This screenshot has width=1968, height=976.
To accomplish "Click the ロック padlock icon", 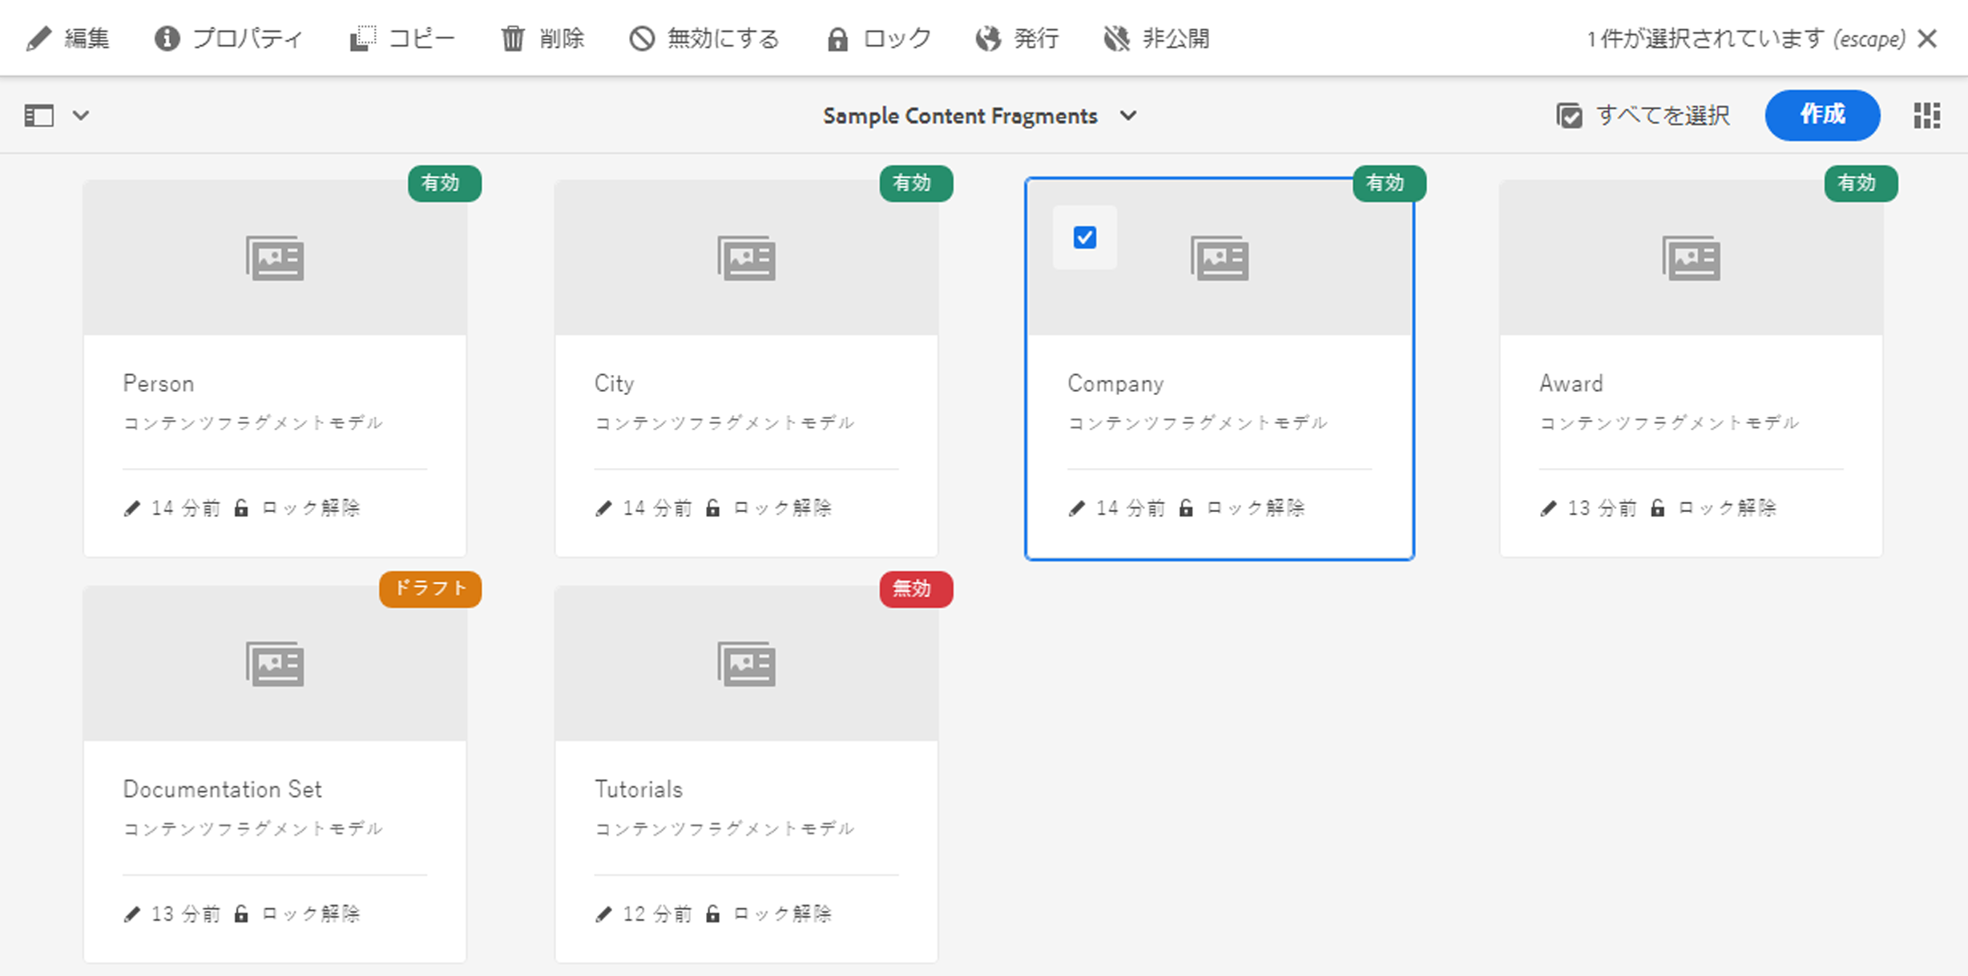I will pos(837,38).
